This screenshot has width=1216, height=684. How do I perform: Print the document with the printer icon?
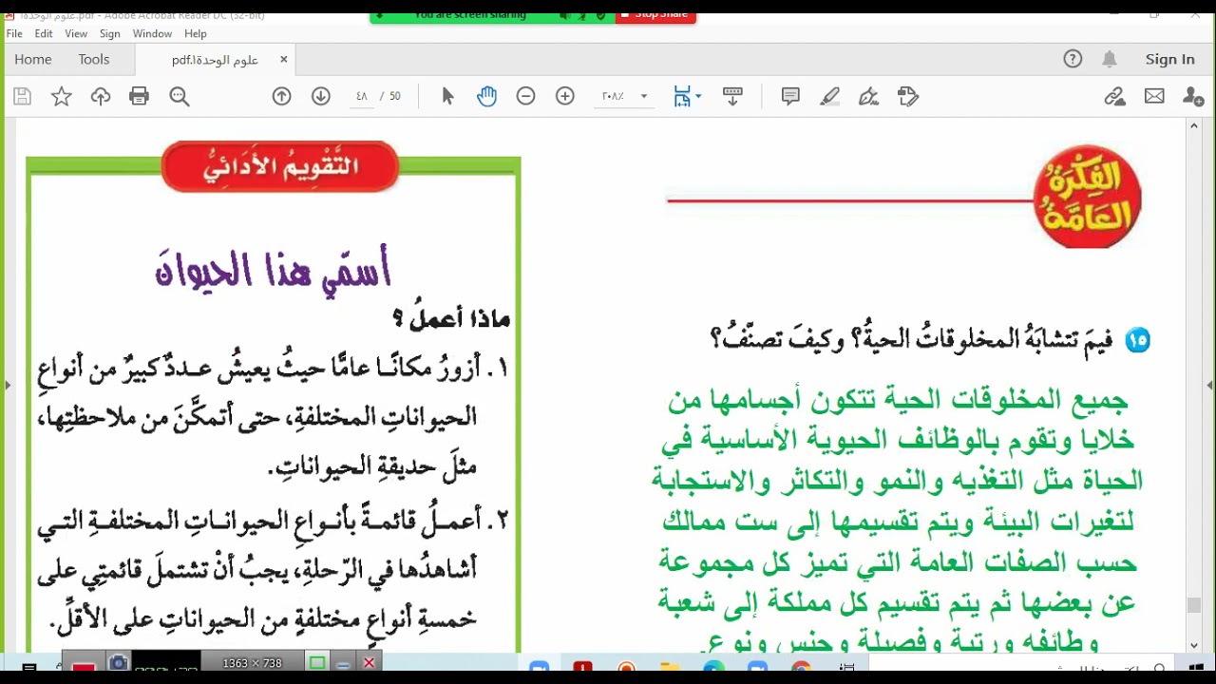click(x=140, y=96)
